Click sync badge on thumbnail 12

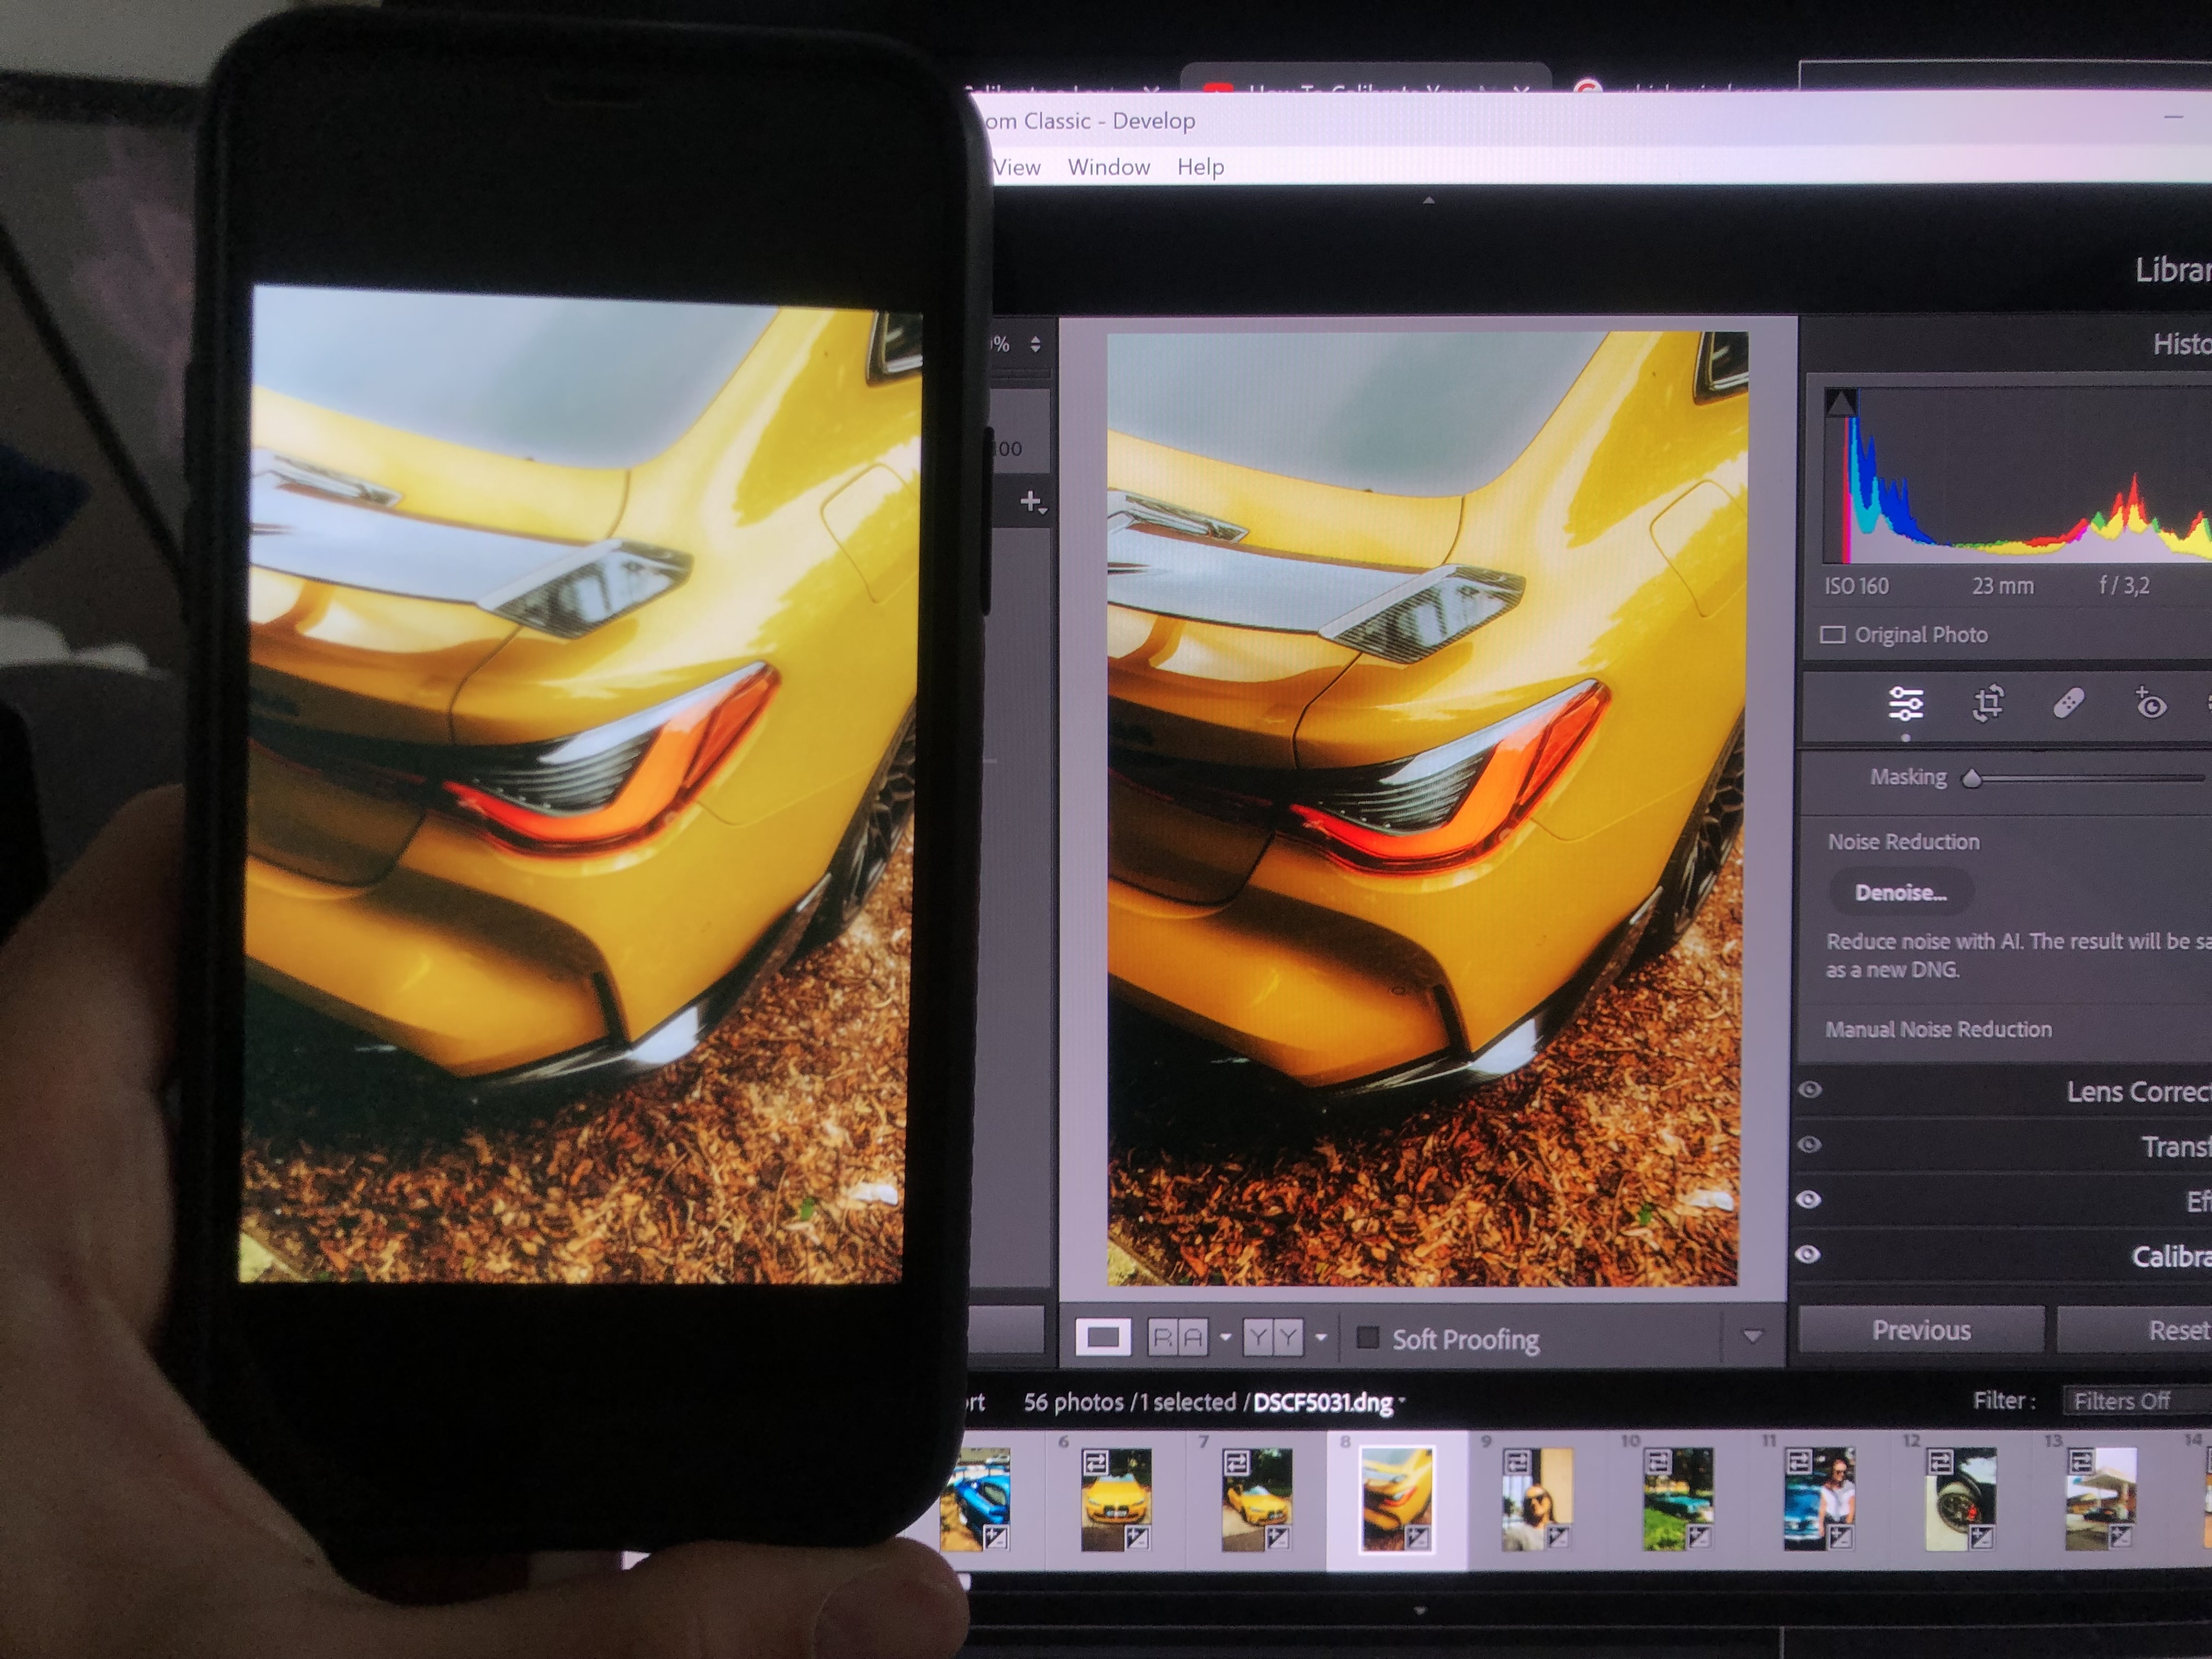(1941, 1462)
